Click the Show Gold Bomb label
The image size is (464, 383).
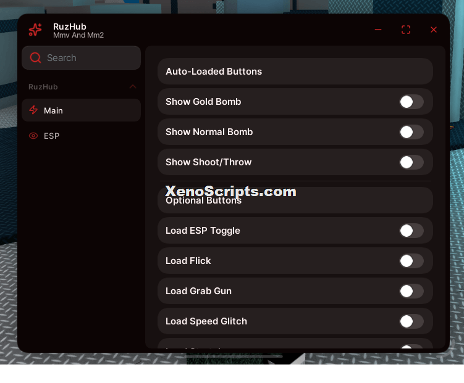[203, 102]
